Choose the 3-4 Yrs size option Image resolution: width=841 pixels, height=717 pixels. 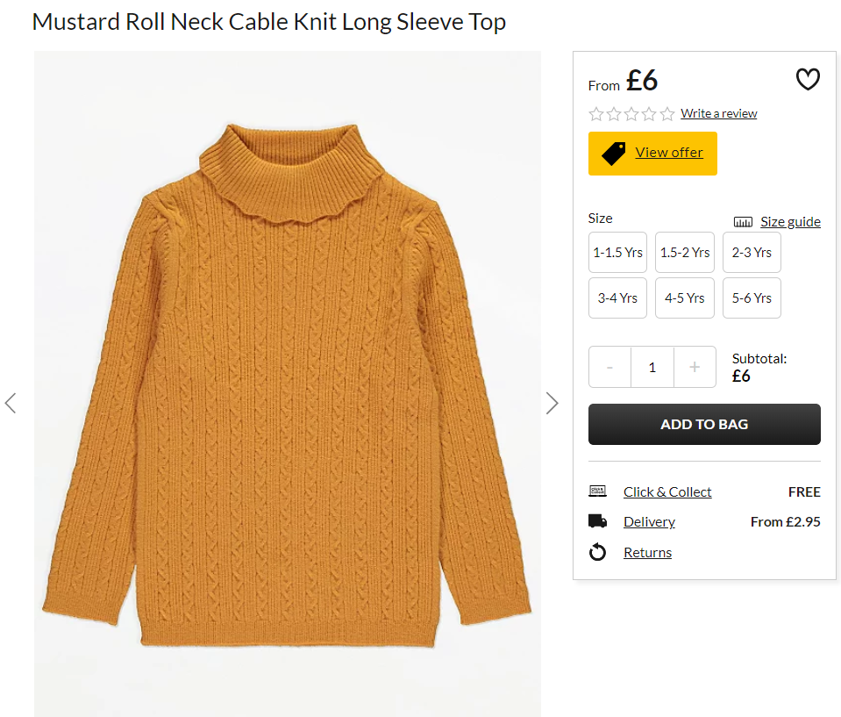point(617,298)
